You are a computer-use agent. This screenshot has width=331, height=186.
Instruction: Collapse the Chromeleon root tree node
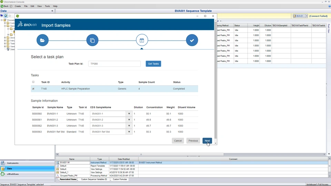(x=2, y=20)
